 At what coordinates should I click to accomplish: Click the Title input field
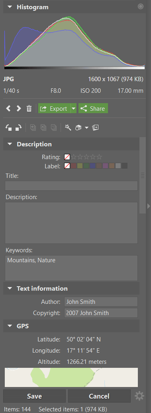tap(71, 186)
